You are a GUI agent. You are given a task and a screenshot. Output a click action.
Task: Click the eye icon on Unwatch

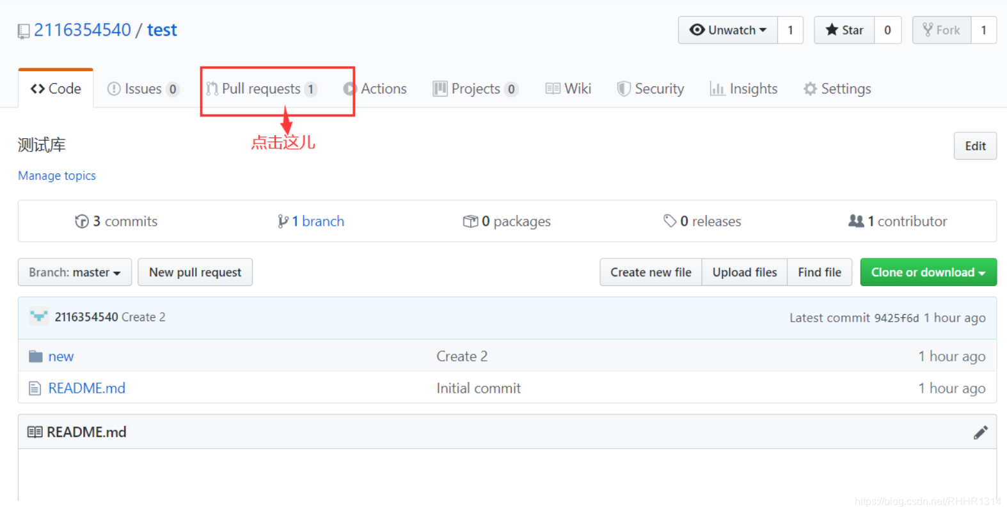pyautogui.click(x=697, y=30)
